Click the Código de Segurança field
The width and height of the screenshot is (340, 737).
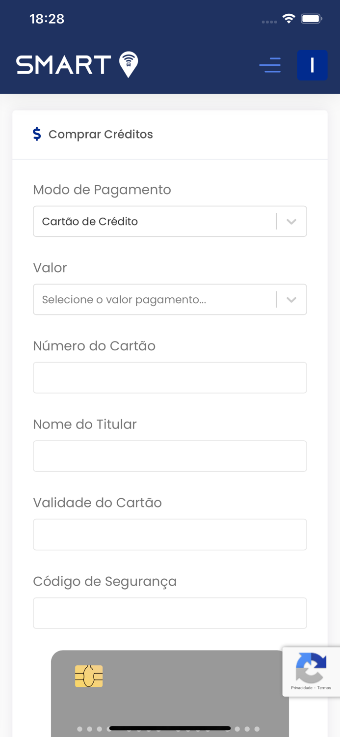[170, 613]
